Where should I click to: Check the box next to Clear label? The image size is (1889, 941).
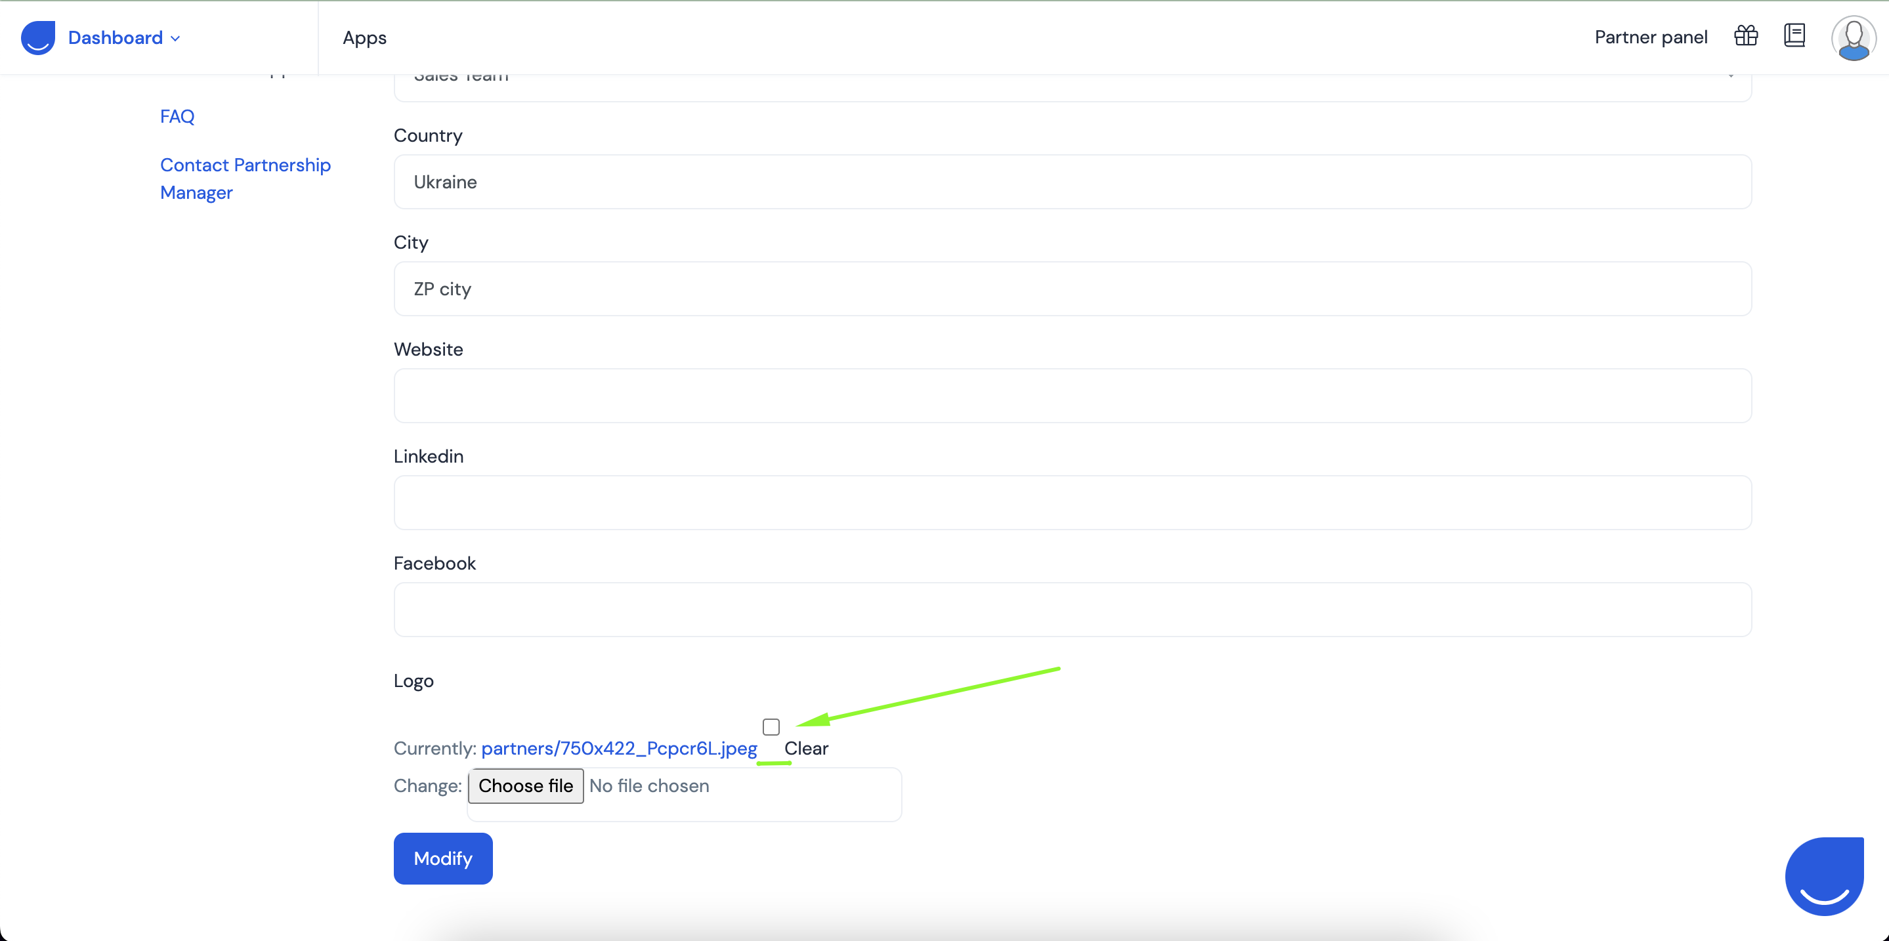click(771, 726)
